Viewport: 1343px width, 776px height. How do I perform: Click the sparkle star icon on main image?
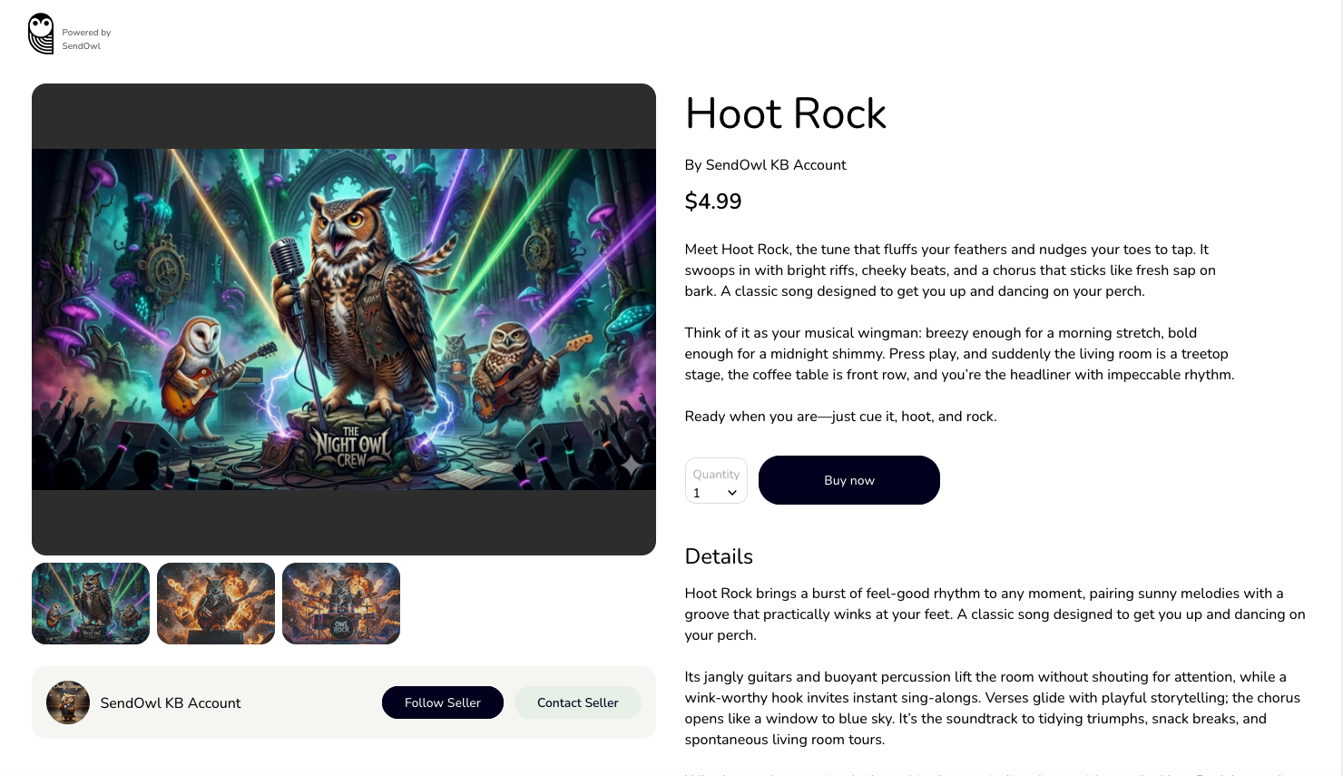[631, 465]
